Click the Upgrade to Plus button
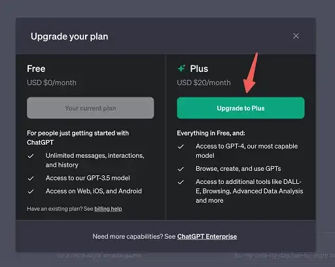 (x=241, y=108)
